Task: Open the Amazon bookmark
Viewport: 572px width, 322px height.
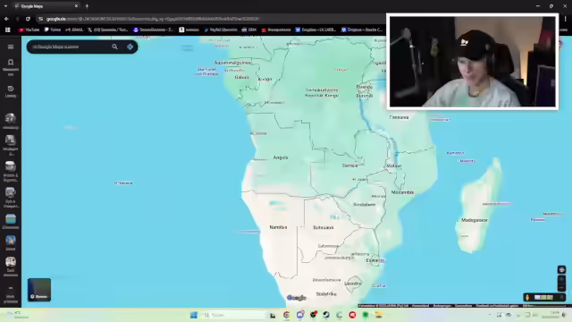Action: 189,30
